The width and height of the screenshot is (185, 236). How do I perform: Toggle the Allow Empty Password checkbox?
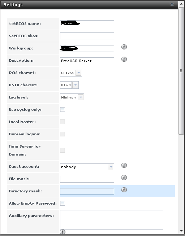tap(63, 203)
